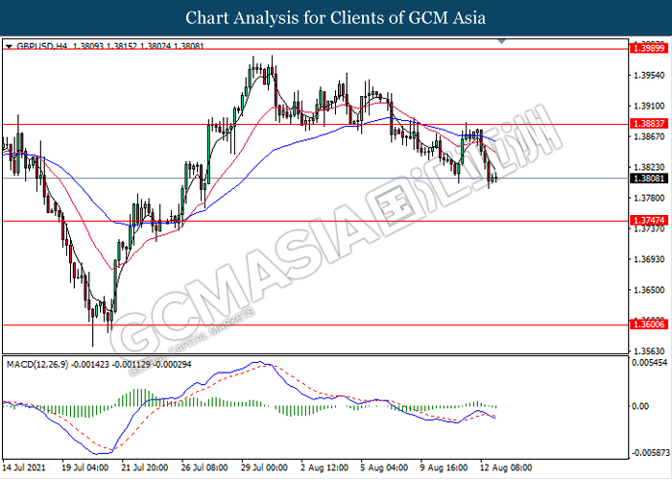Click the 5 Aug 04:00 time label
Image resolution: width=672 pixels, height=480 pixels.
point(384,468)
